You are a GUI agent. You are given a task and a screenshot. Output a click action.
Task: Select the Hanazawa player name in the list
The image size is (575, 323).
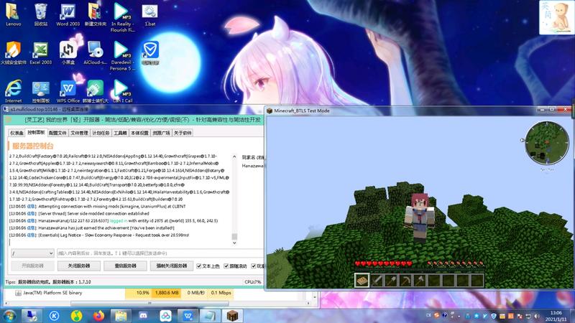[x=253, y=166]
